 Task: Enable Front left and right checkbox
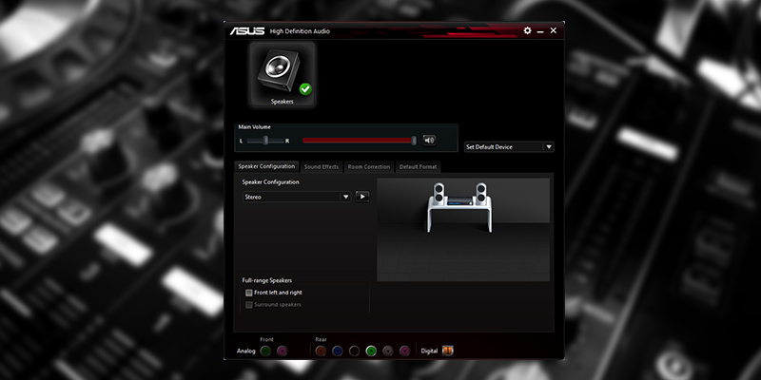(249, 293)
